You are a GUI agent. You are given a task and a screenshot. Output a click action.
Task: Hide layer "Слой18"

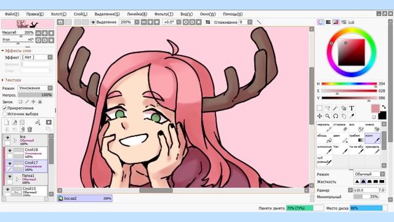pyautogui.click(x=10, y=150)
